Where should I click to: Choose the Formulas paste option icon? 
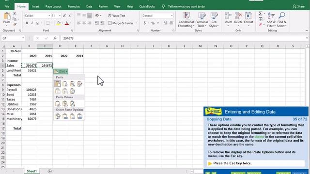click(x=65, y=84)
